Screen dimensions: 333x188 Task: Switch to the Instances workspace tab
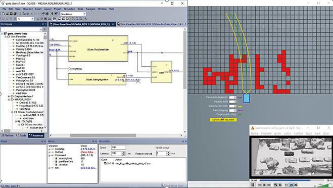coord(36,135)
